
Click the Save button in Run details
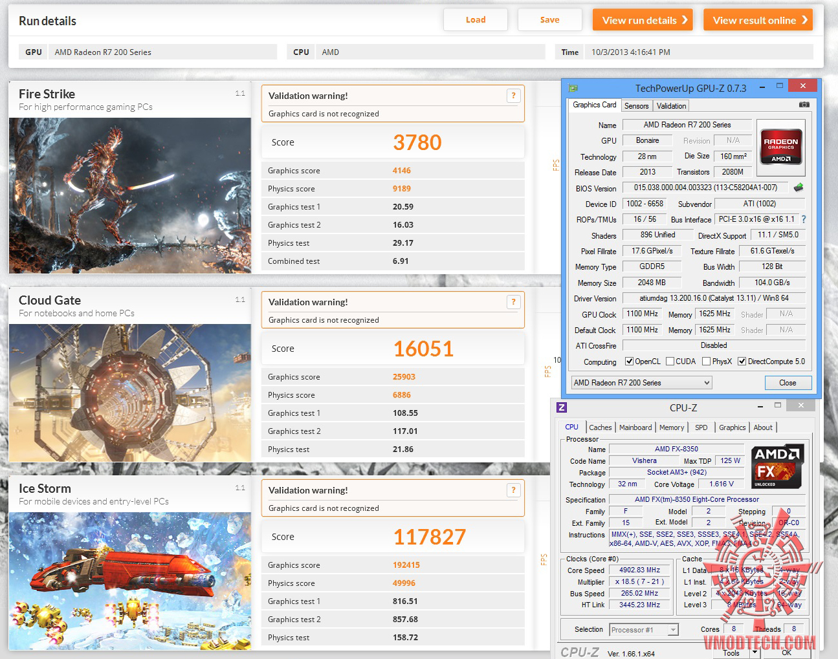pyautogui.click(x=549, y=19)
